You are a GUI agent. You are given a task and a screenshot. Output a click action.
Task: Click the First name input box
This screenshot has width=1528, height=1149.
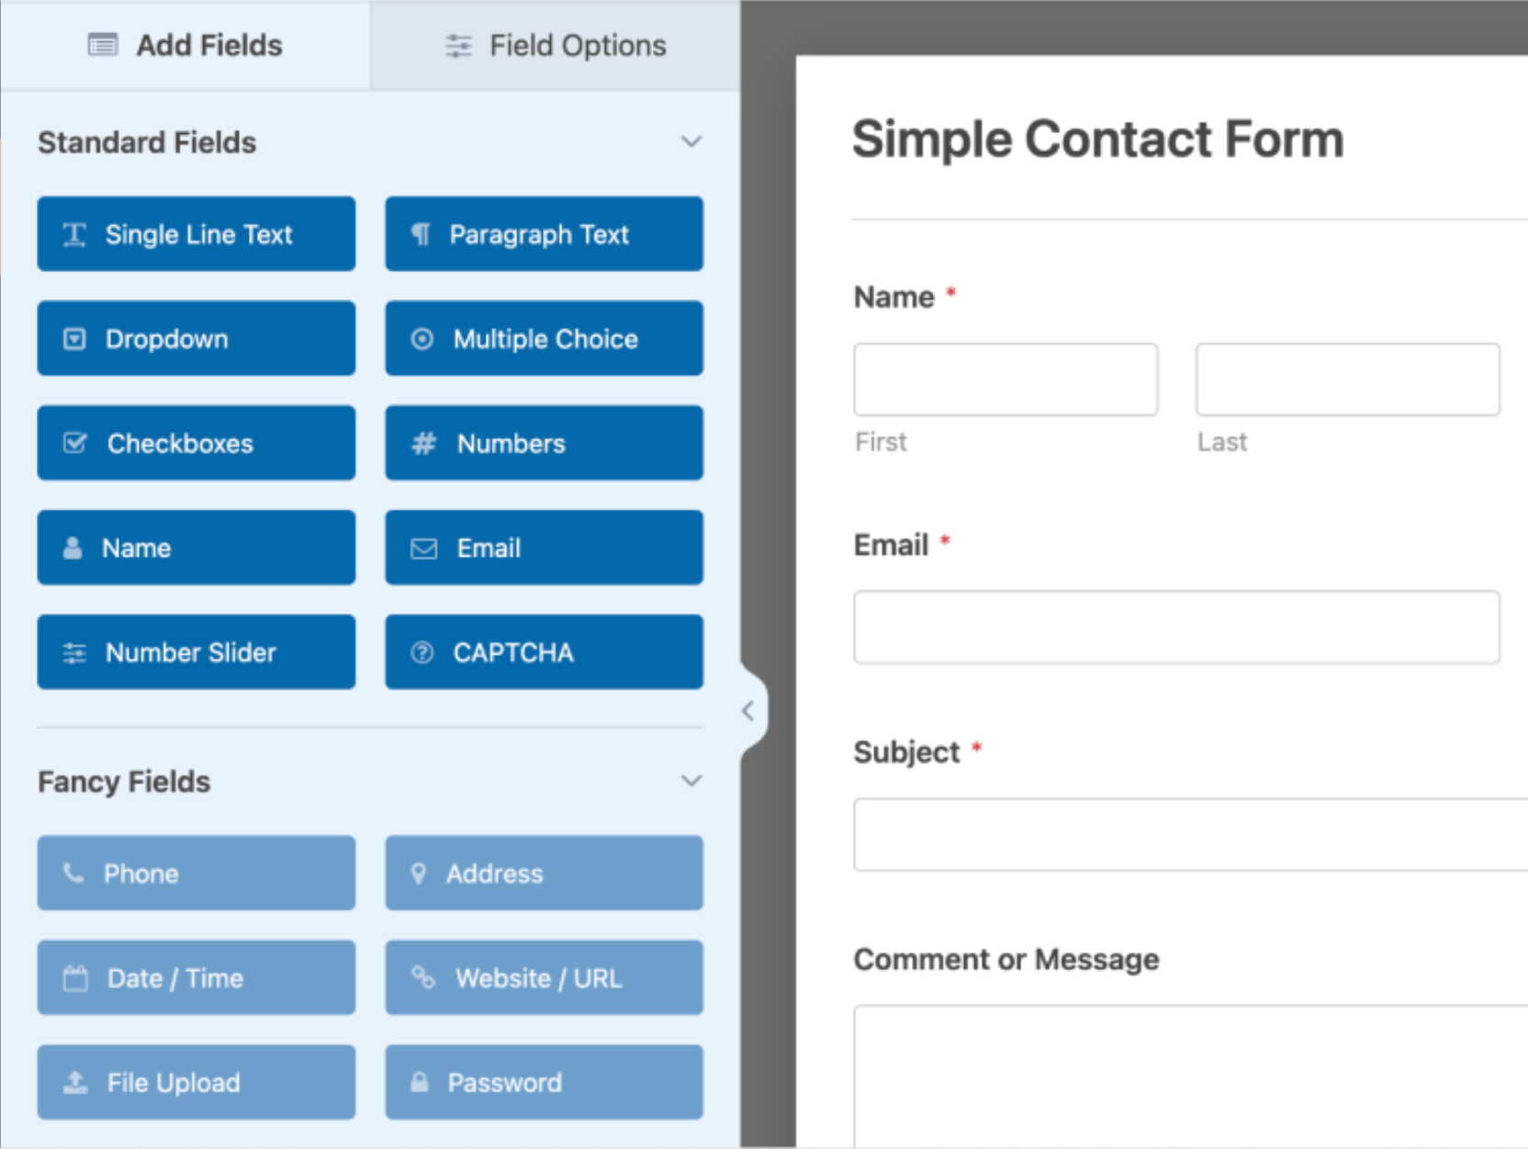[1006, 379]
